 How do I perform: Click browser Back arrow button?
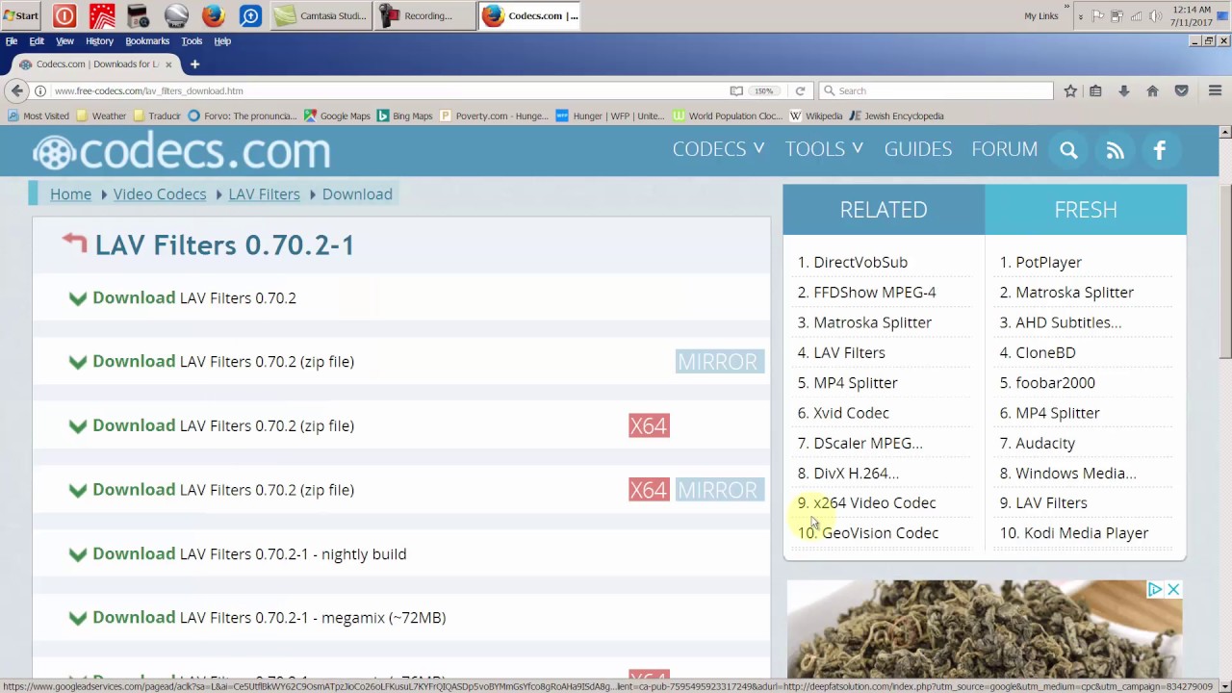click(x=16, y=90)
